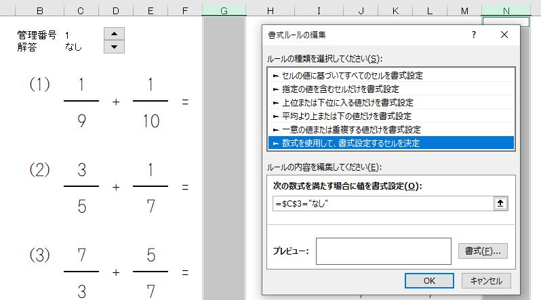
Task: Click numerator 5 in problem (3)
Action: 151,255
